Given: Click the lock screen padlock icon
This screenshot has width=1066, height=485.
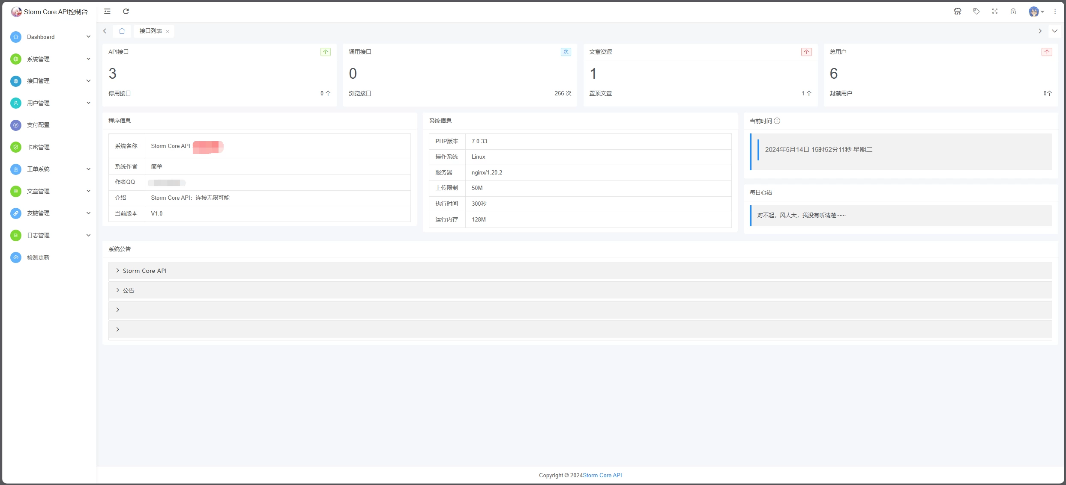Looking at the screenshot, I should pos(1013,12).
